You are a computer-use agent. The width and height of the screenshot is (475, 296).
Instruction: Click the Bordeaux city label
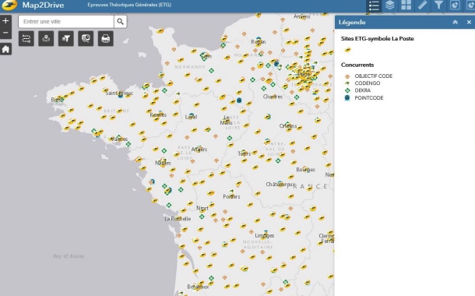point(198,287)
